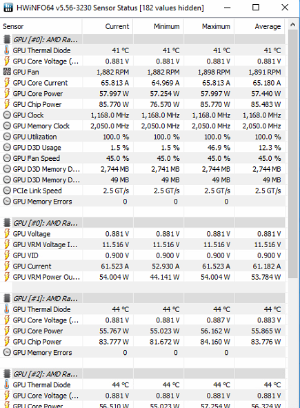Screen dimensions: 300x408
Task: Click the clock icon next to GPU Utilization
Action: 7,137
